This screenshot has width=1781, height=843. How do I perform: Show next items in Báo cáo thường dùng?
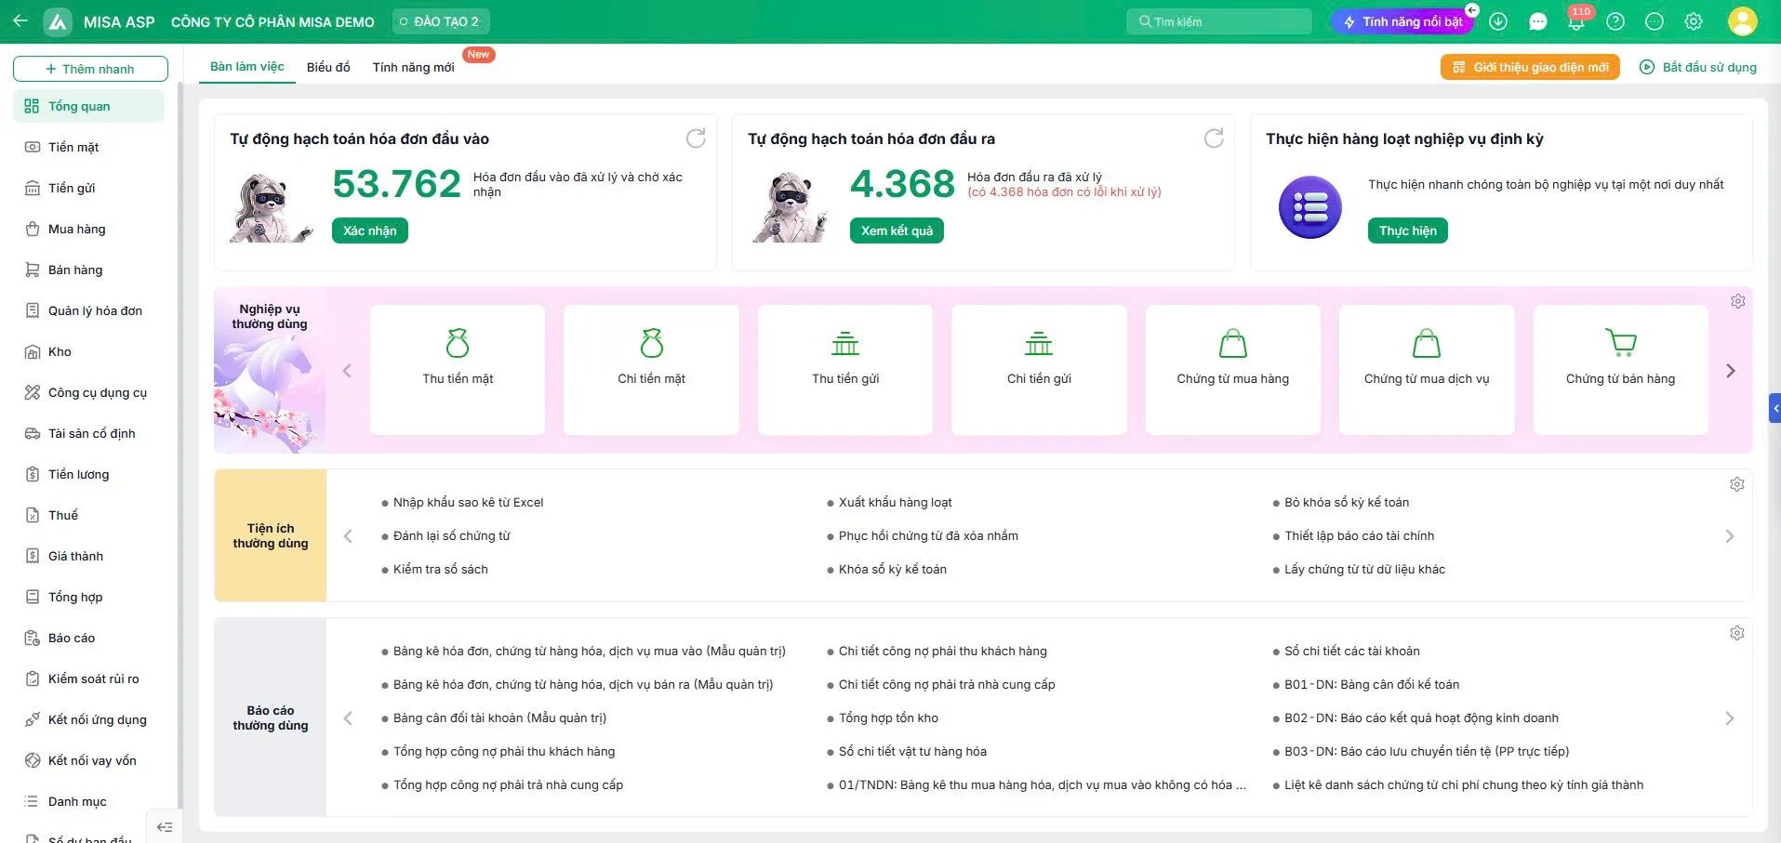pos(1730,718)
